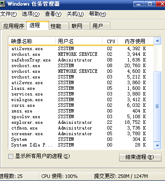Viewport: 165px width, 181px height.
Task: Click the process list scrollbar thumb
Action: point(157,106)
